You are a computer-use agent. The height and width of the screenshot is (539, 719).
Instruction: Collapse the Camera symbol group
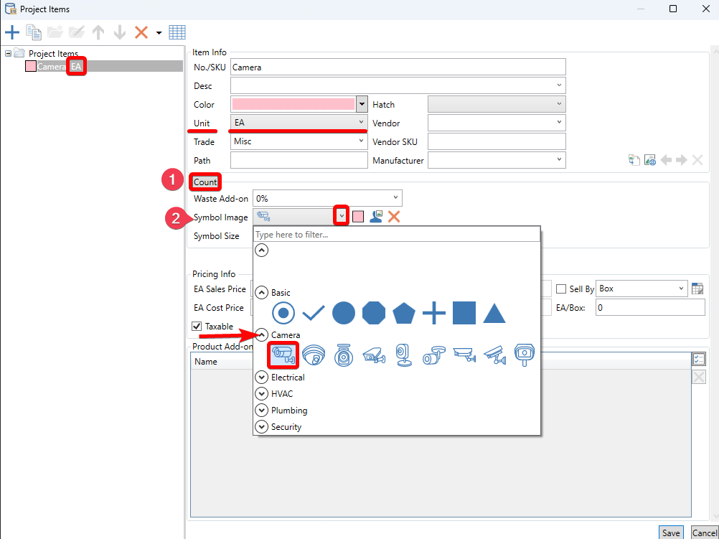[x=261, y=335]
